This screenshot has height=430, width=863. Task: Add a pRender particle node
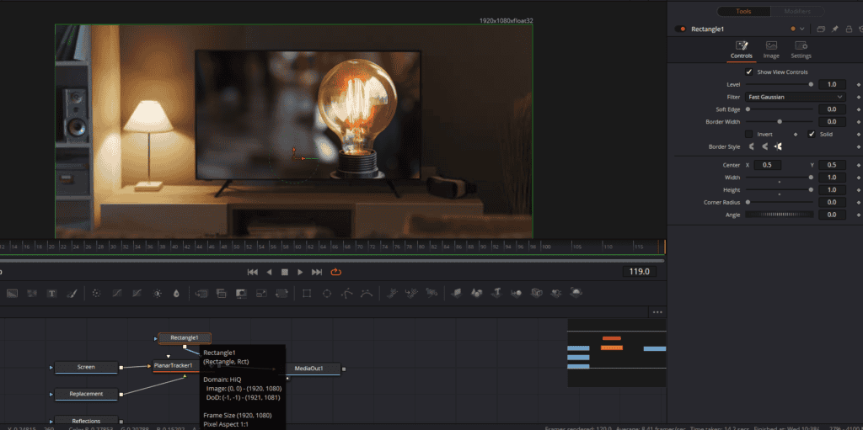[x=432, y=293]
